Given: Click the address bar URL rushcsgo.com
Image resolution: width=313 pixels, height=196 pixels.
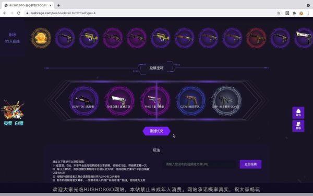Looking at the screenshot, I should 63,13.
